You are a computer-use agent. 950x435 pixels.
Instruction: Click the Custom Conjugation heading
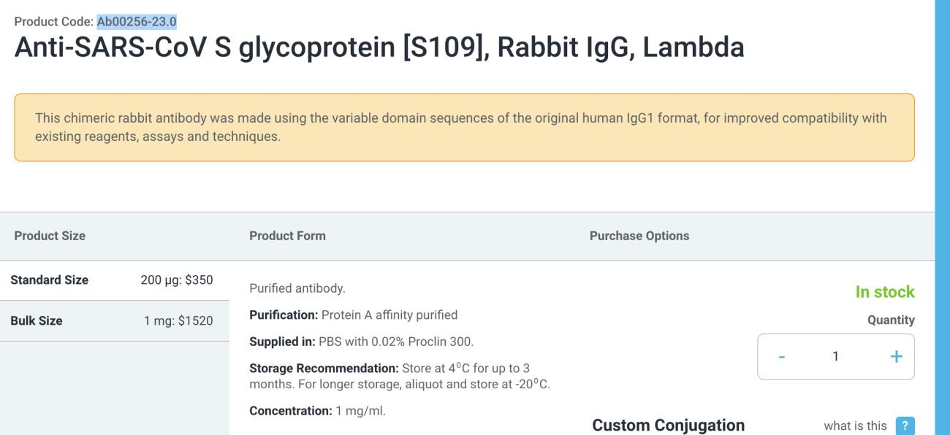tap(669, 426)
